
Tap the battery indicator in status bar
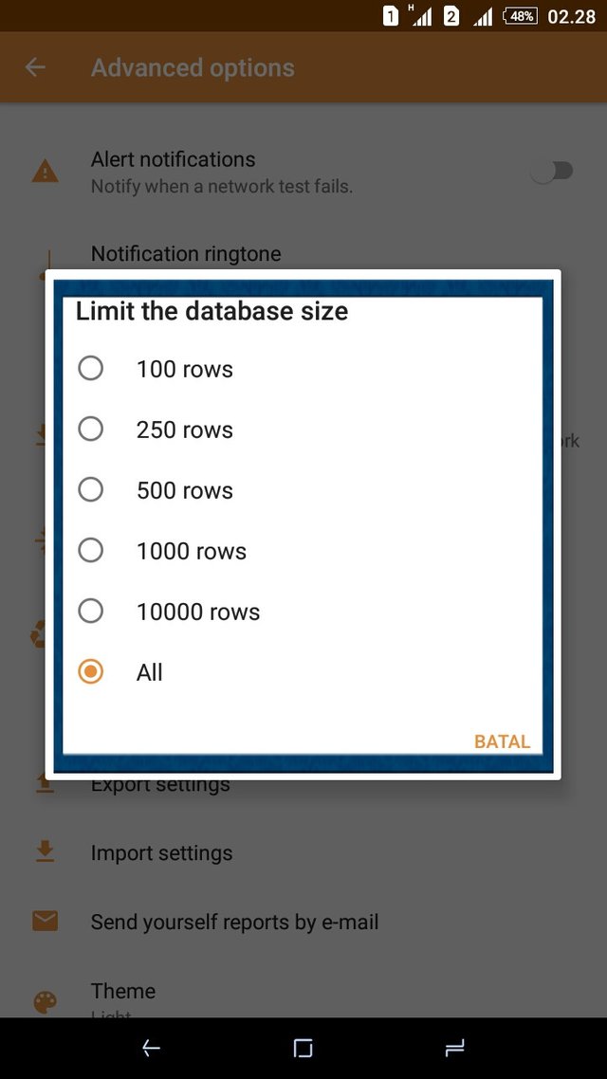[521, 16]
